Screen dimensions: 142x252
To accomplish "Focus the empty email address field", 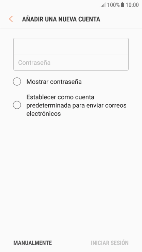I will pyautogui.click(x=71, y=46).
